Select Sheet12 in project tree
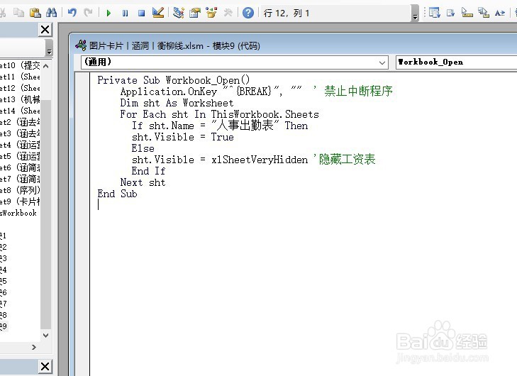 (20, 88)
